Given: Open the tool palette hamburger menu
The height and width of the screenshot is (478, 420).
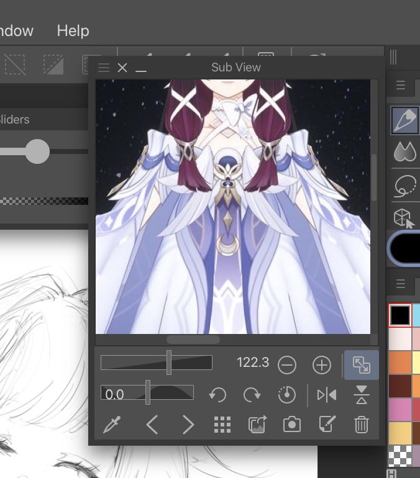Looking at the screenshot, I should [x=401, y=85].
